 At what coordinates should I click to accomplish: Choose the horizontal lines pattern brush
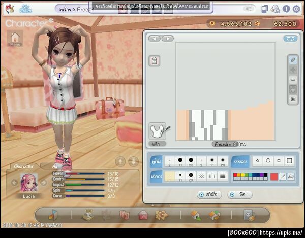pos(223,176)
